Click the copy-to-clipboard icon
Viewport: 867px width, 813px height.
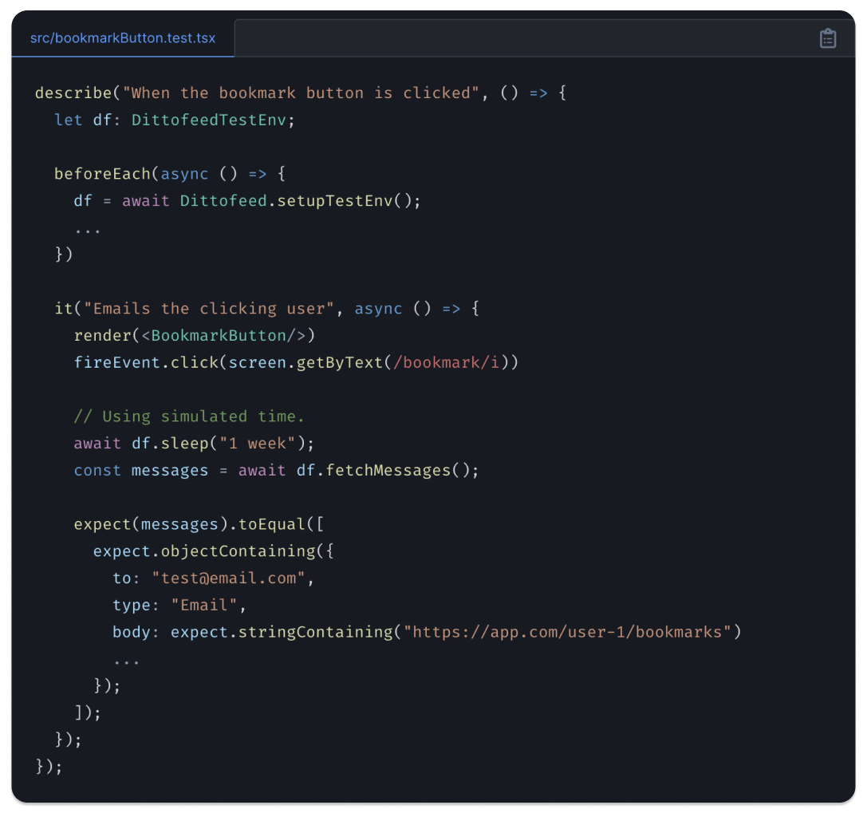[828, 38]
